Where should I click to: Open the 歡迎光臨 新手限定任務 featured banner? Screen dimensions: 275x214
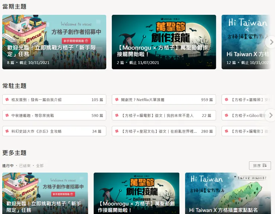point(54,42)
